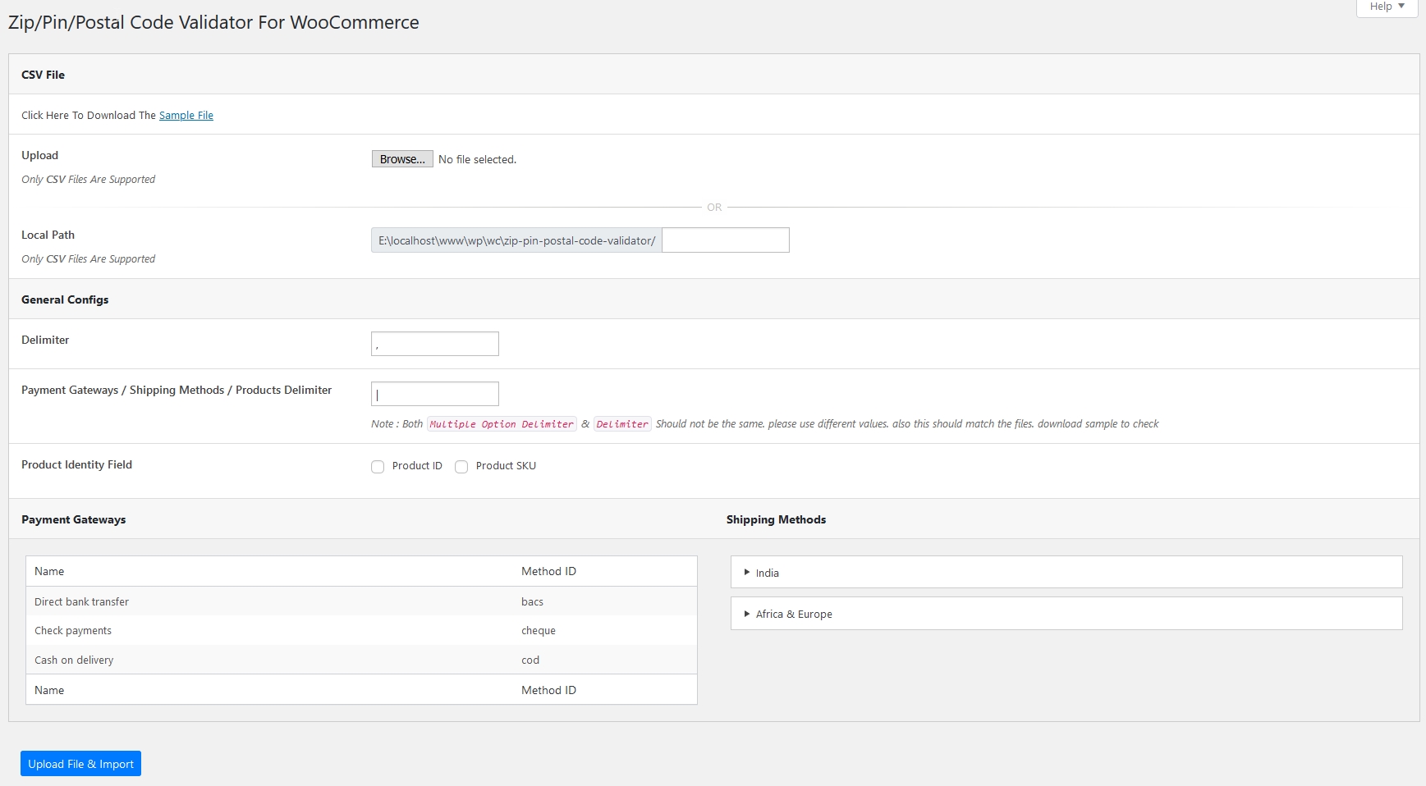The width and height of the screenshot is (1426, 786).
Task: Click the Product Identity Field Product ID selector
Action: (x=378, y=466)
